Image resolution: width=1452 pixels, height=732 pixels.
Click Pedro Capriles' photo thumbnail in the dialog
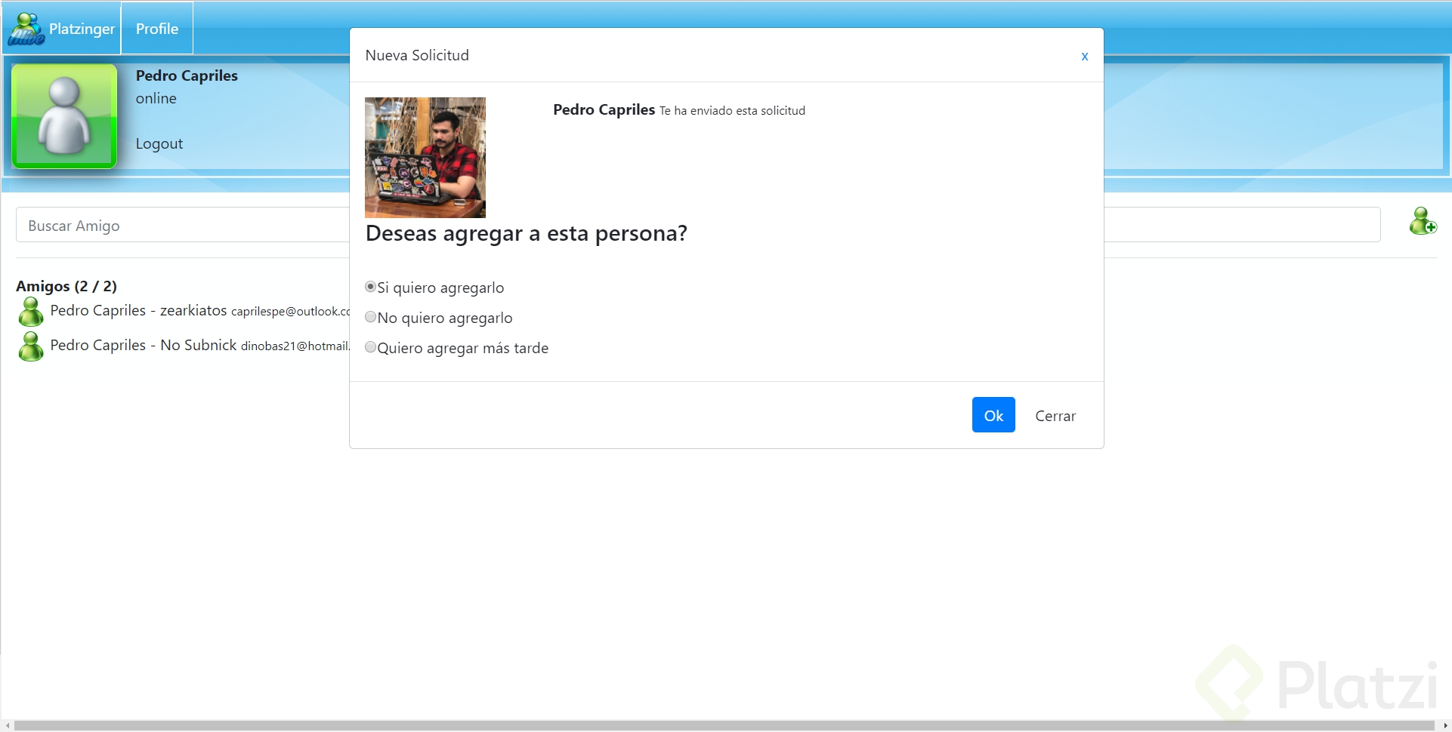click(x=425, y=157)
